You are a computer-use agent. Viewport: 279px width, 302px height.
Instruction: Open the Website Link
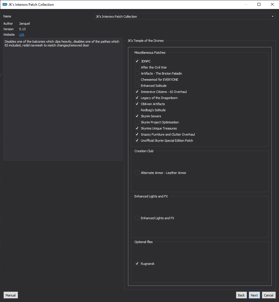[x=22, y=35]
